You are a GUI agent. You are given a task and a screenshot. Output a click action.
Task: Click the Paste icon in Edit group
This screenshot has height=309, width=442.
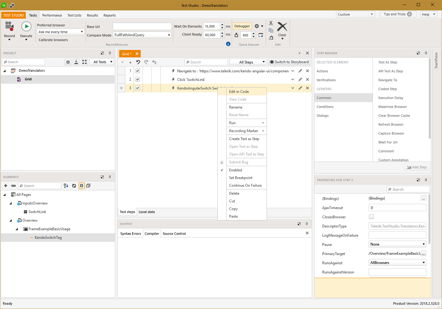(x=271, y=38)
